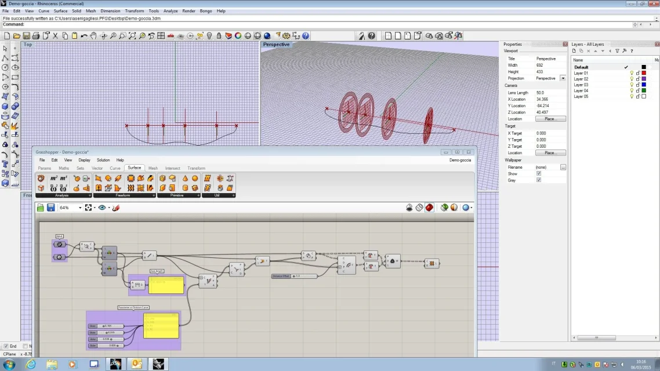The image size is (660, 371).
Task: Click the Cut scissors icon
Action: point(55,36)
